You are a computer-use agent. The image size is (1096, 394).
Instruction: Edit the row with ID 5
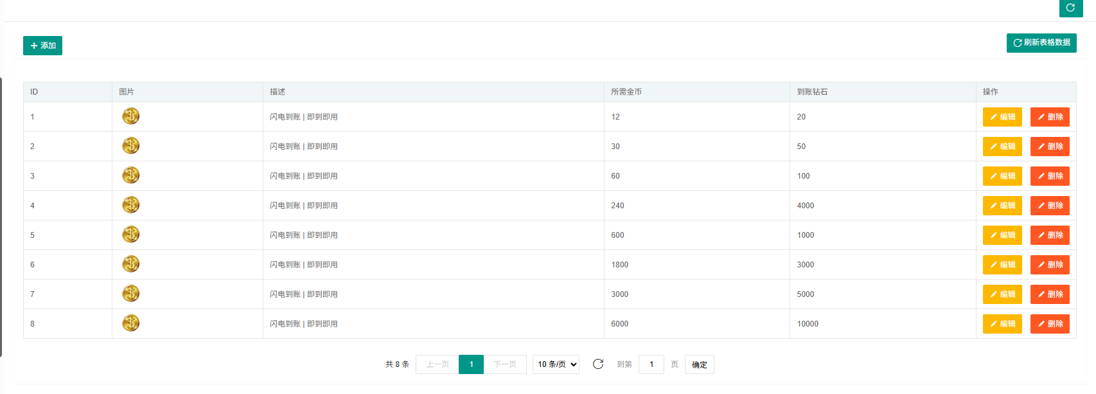pyautogui.click(x=1002, y=235)
